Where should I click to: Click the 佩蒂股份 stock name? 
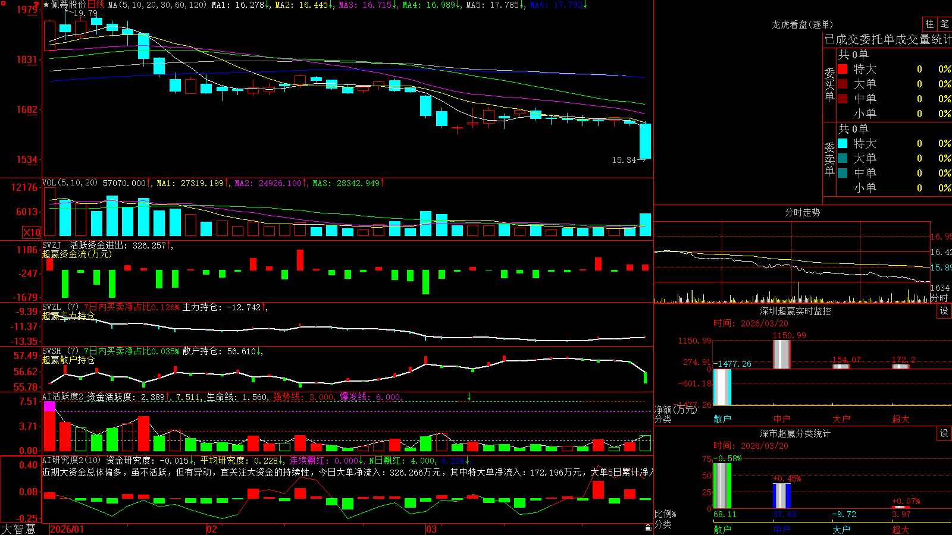68,5
